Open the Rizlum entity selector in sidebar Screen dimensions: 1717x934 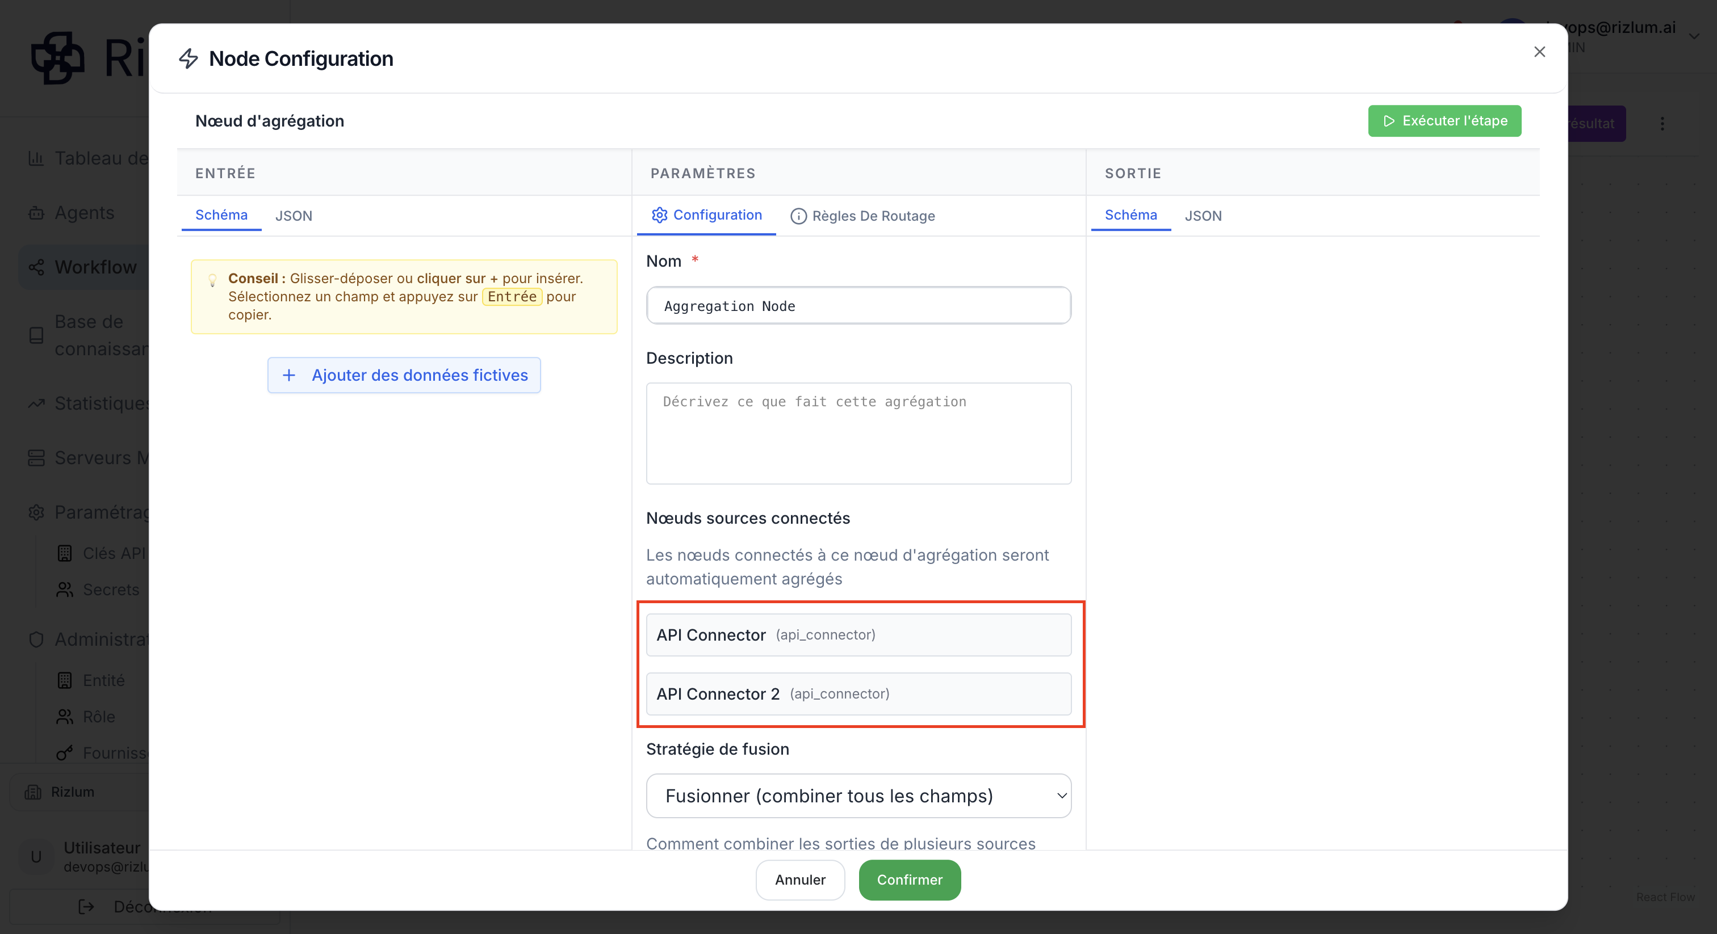(x=79, y=792)
